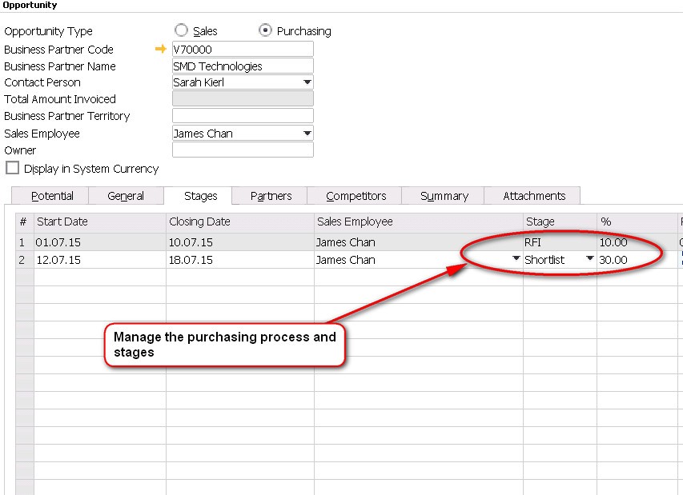Expand the Sales Employee dropdown in header

(307, 134)
